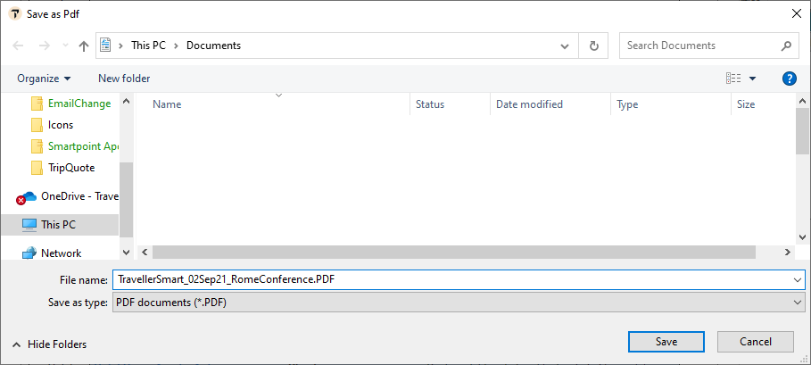Click the refresh button in address bar
The height and width of the screenshot is (365, 811).
[593, 46]
